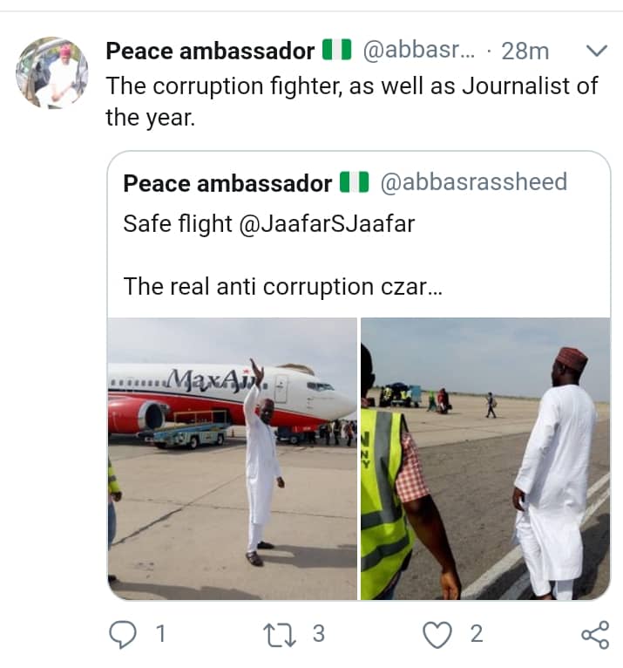Click the retweet arrows icon
Image resolution: width=623 pixels, height=668 pixels.
tap(279, 634)
